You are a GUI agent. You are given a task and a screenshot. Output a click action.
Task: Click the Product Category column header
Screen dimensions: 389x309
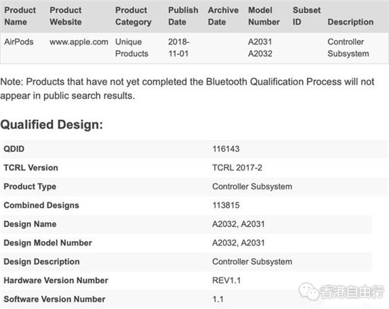[133, 16]
